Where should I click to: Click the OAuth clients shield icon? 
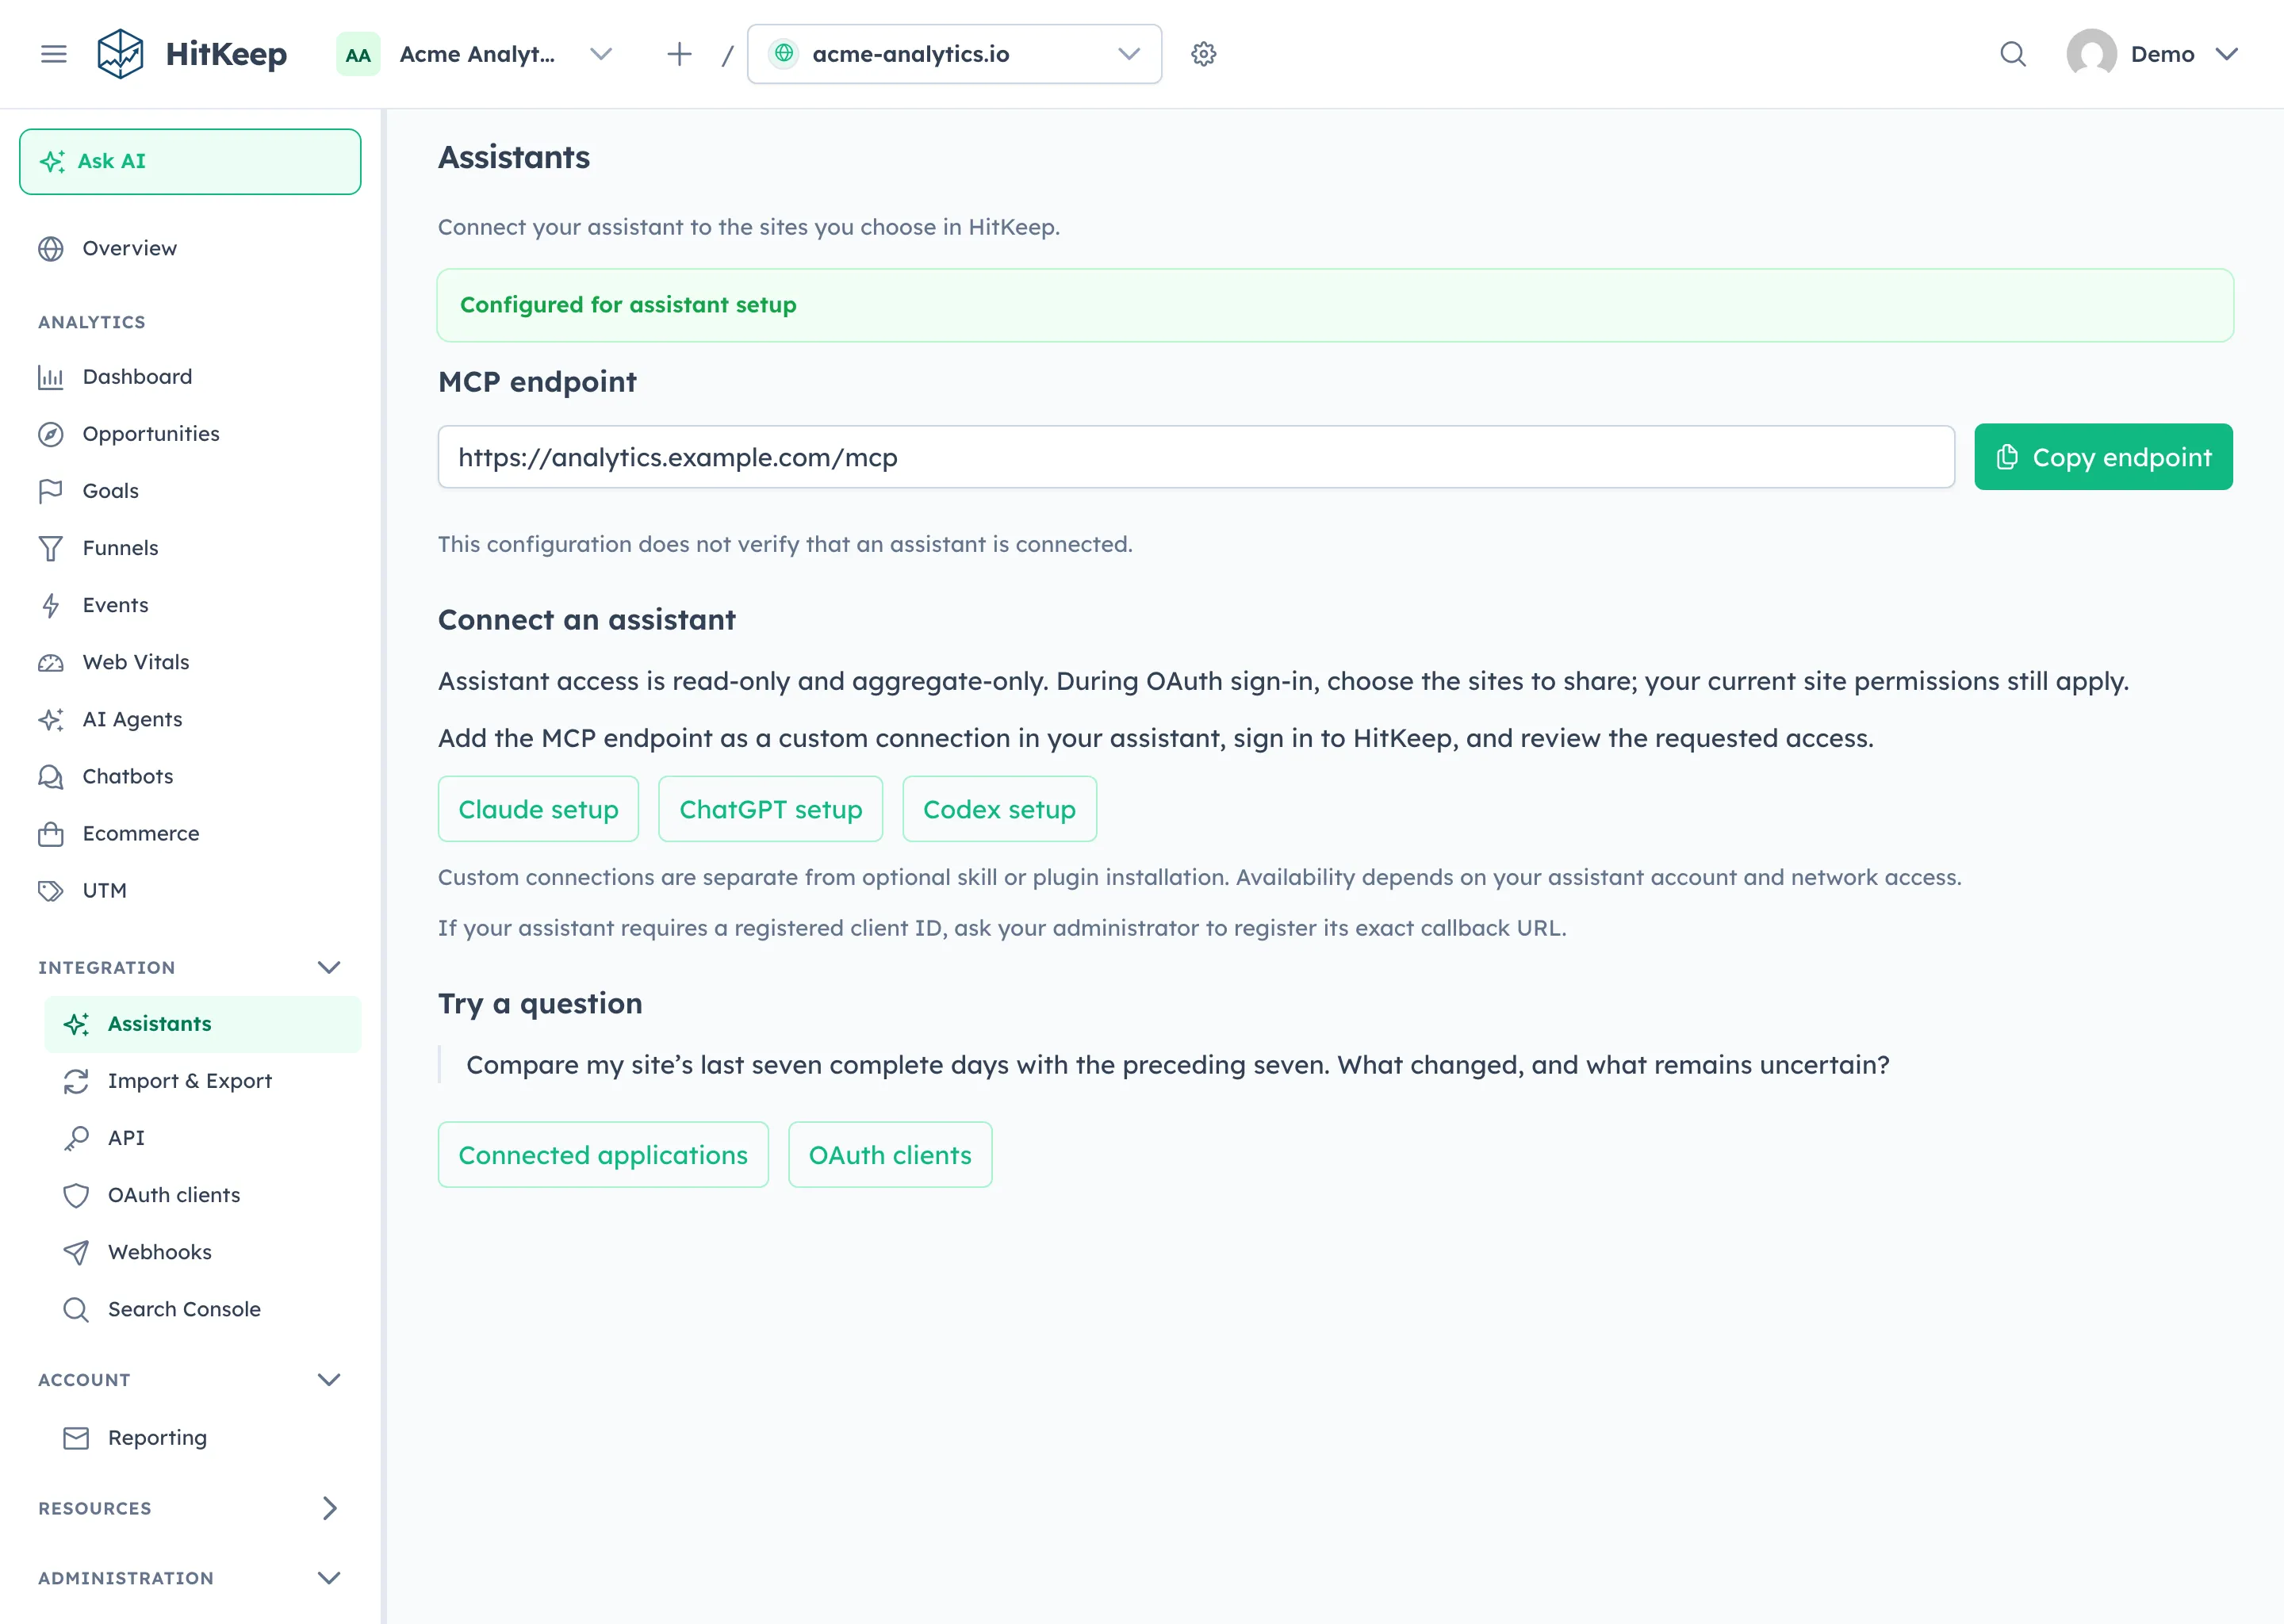(76, 1195)
